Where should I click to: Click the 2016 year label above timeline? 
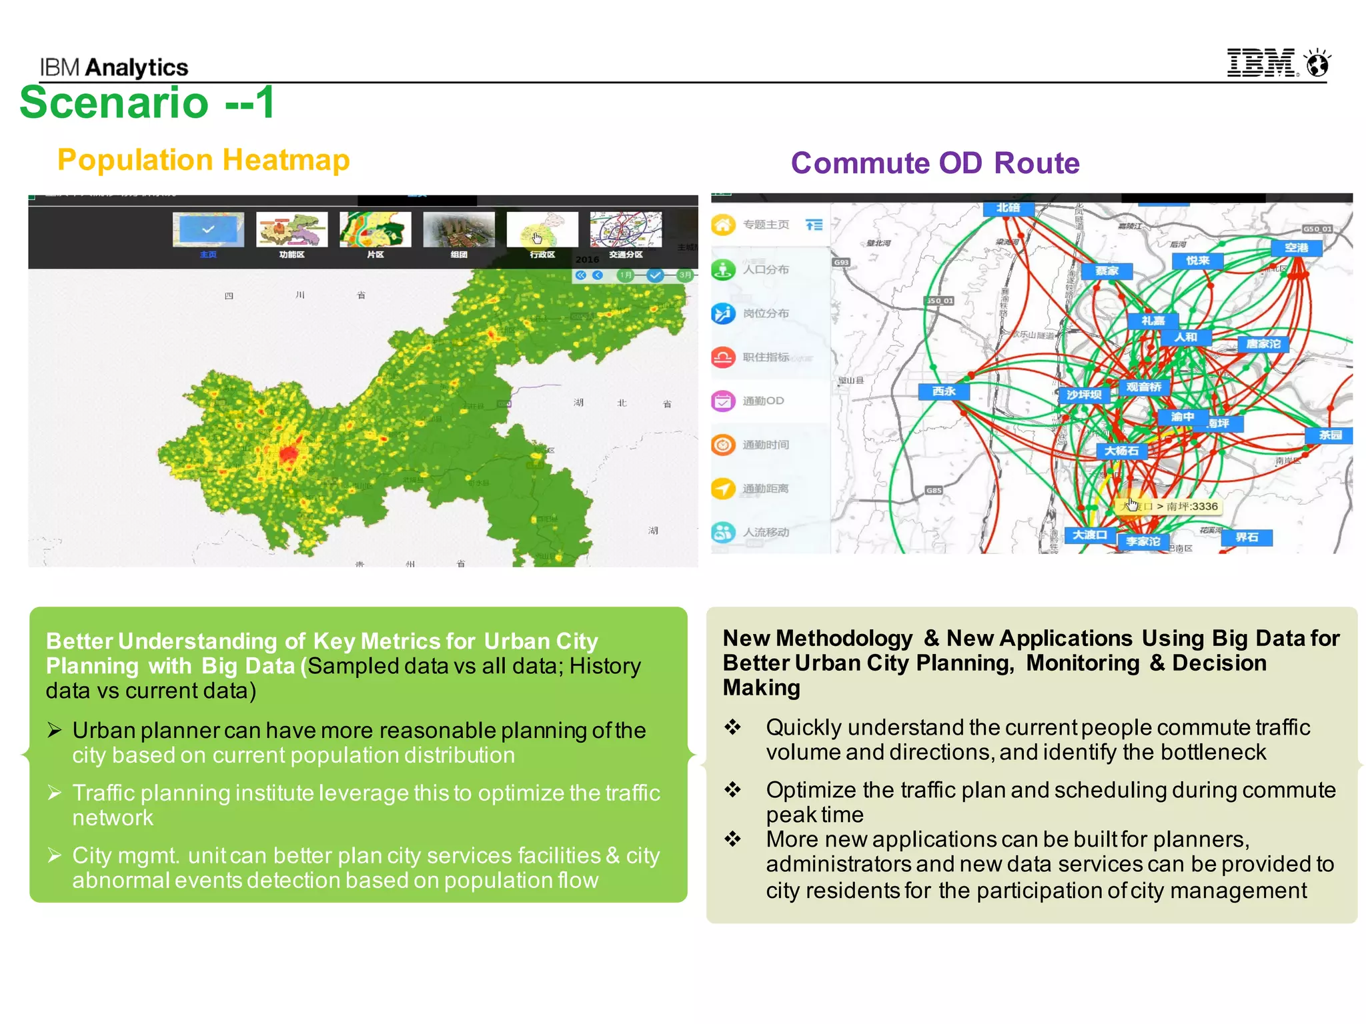point(588,260)
